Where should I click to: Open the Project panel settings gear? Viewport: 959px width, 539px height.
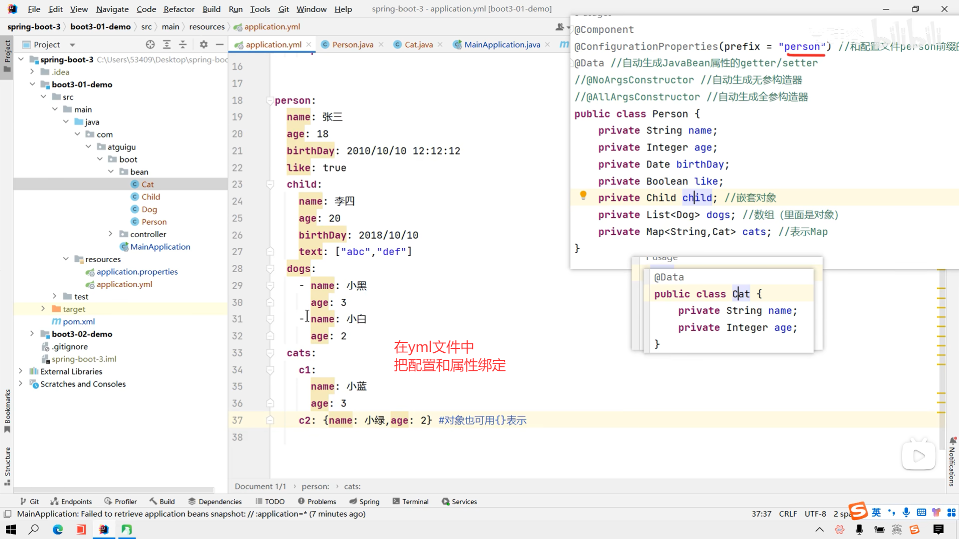[x=203, y=44]
